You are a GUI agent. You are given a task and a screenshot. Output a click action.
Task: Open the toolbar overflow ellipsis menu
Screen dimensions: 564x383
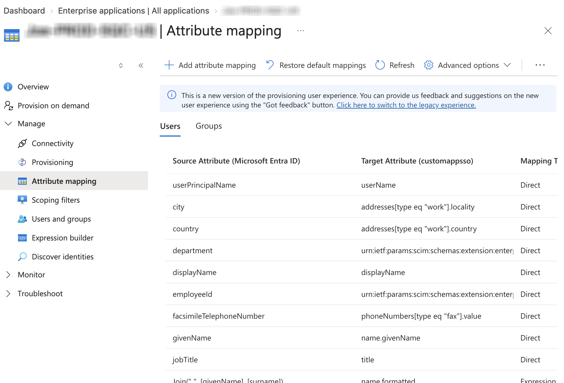point(540,65)
